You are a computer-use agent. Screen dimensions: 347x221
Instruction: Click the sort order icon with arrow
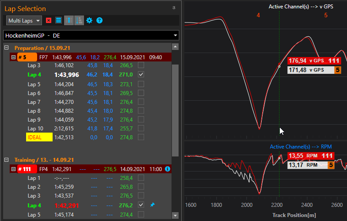[x=79, y=20]
